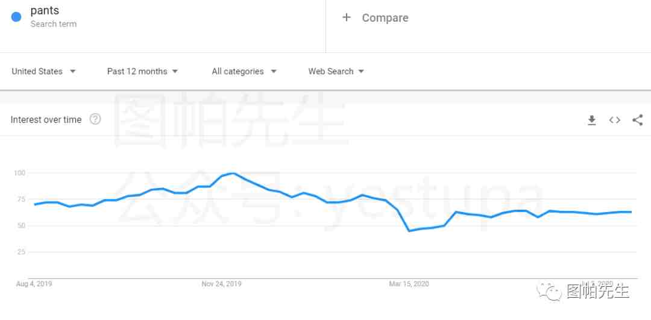Expand the All categories dropdown
The width and height of the screenshot is (651, 320).
244,71
